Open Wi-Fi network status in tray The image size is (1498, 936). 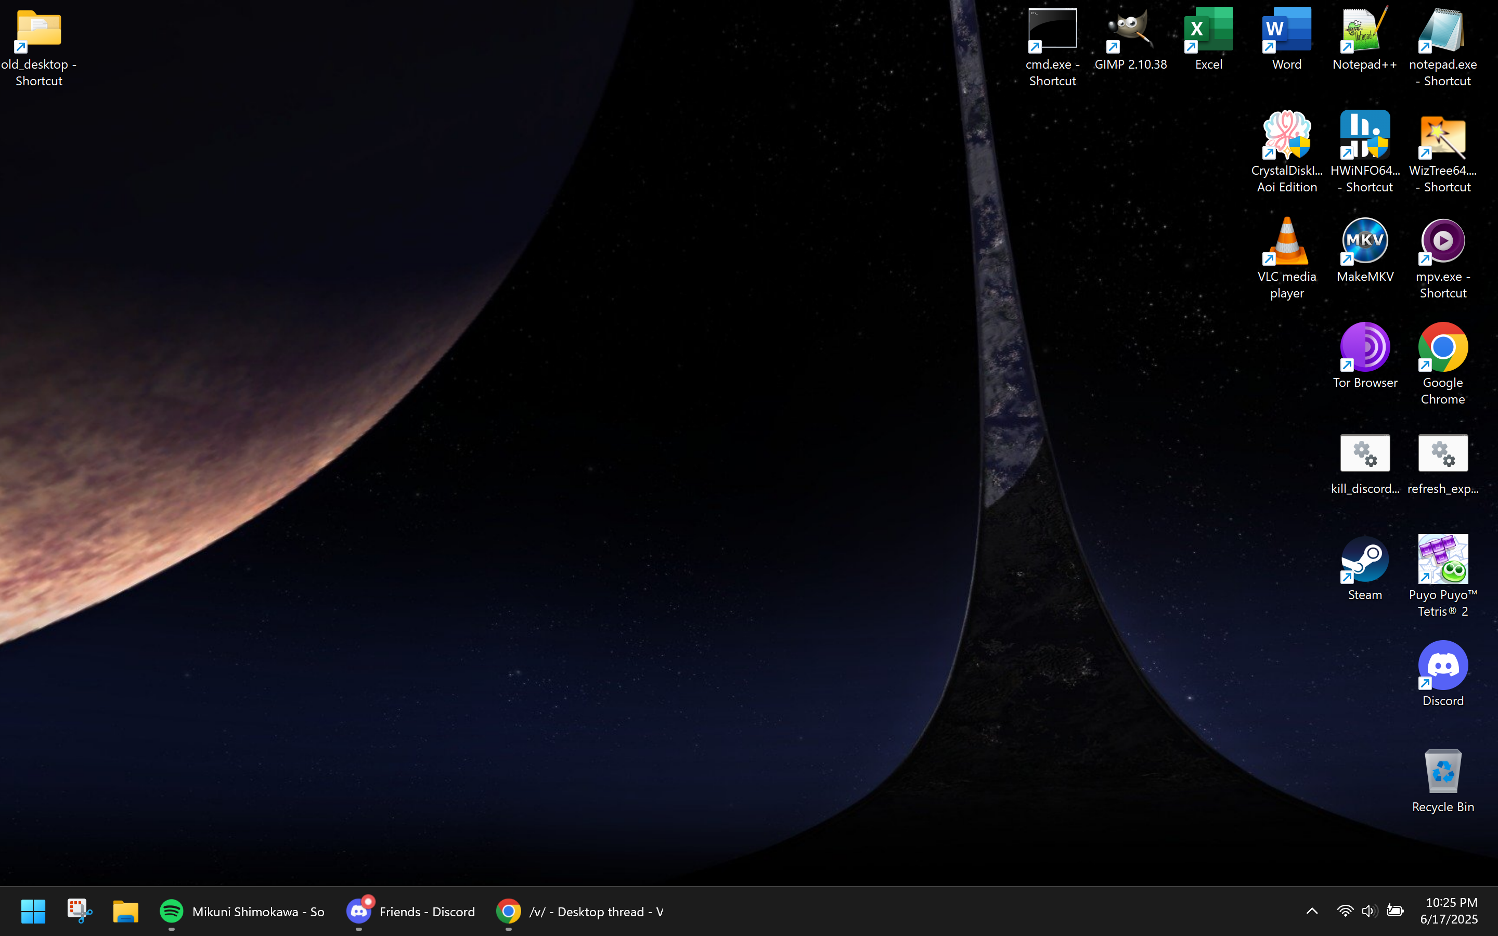[1345, 911]
